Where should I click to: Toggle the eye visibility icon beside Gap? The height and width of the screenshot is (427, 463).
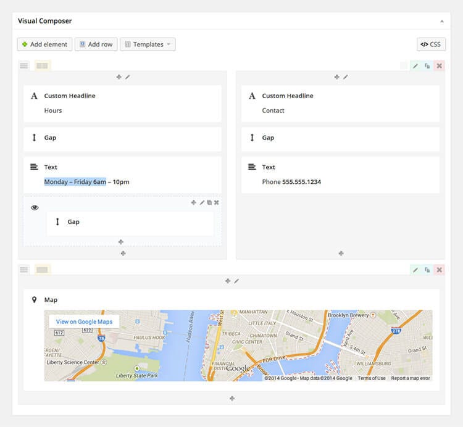tap(35, 207)
